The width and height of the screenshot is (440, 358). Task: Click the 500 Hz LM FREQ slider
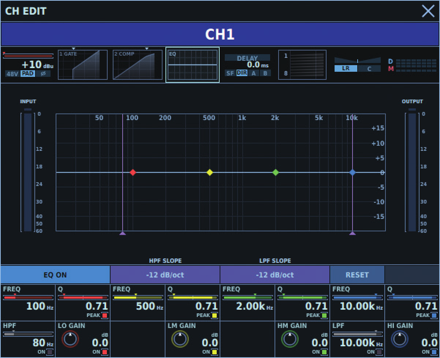(138, 297)
